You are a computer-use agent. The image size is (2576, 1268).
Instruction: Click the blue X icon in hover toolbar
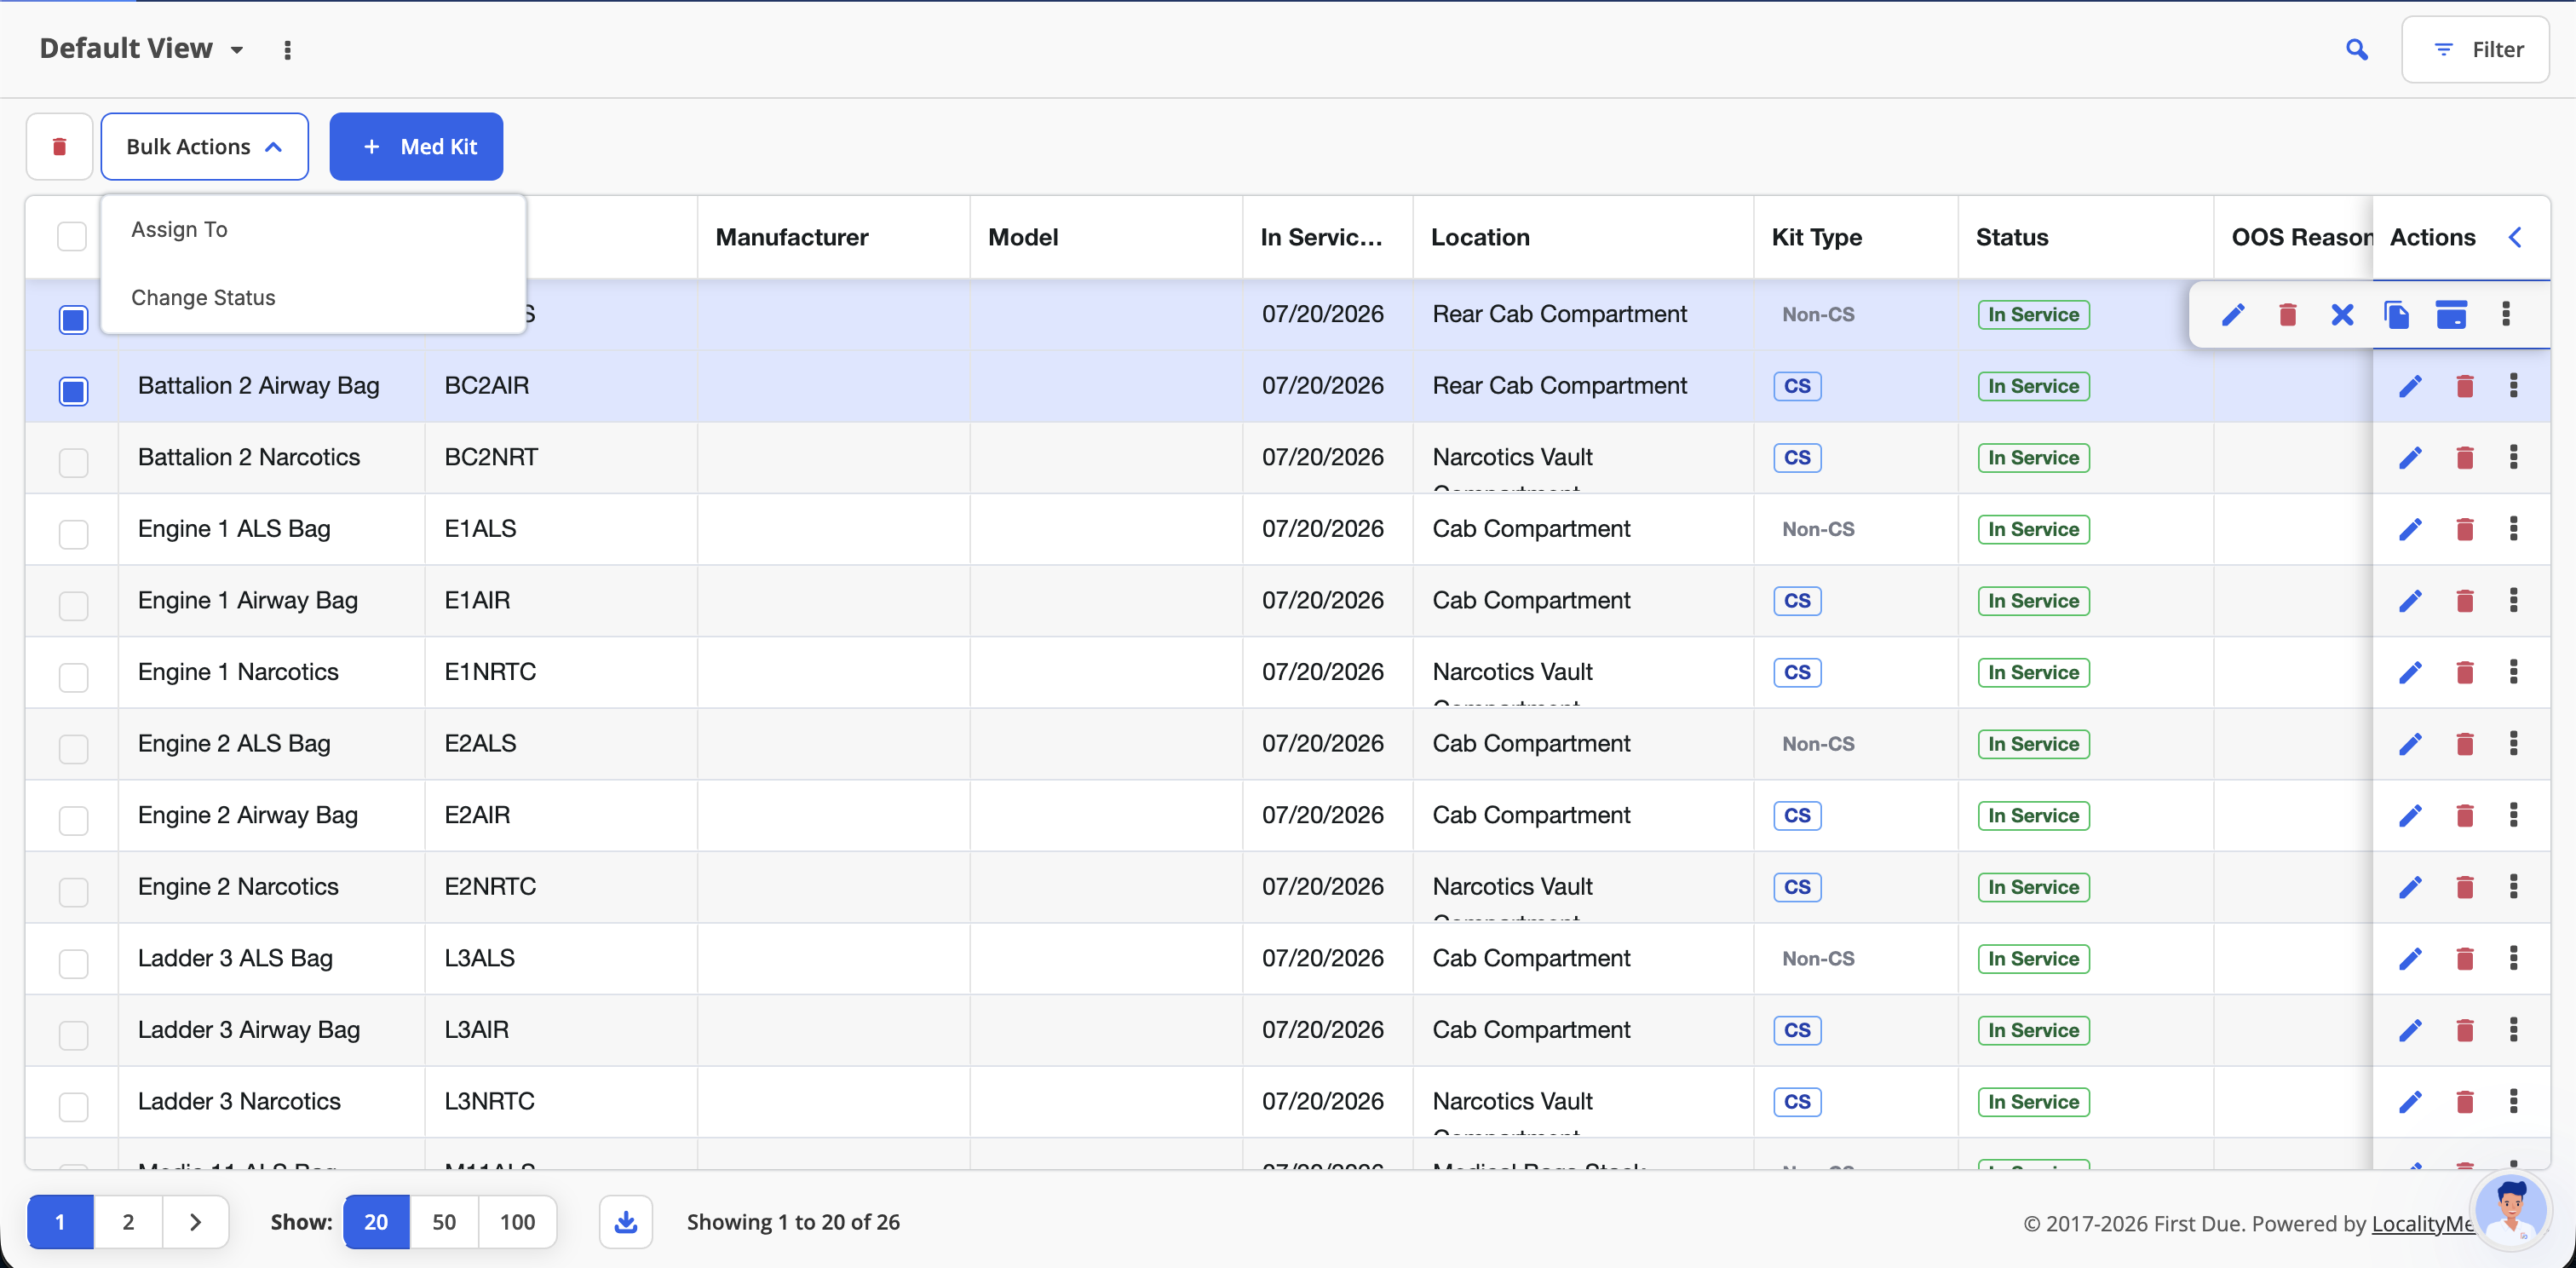(2342, 314)
